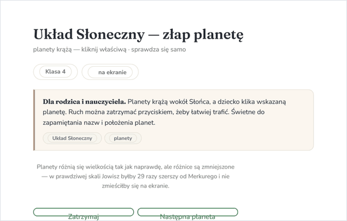This screenshot has width=347, height=221.
Task: Click the Zatrzymaj button
Action: (84, 212)
